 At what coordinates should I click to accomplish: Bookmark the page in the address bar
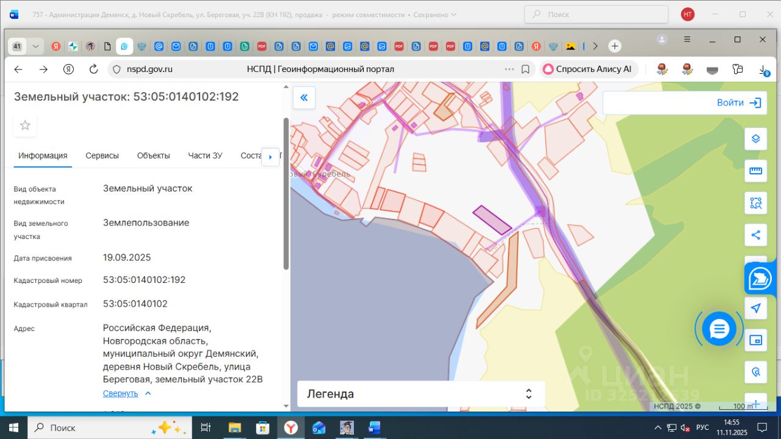click(x=525, y=70)
